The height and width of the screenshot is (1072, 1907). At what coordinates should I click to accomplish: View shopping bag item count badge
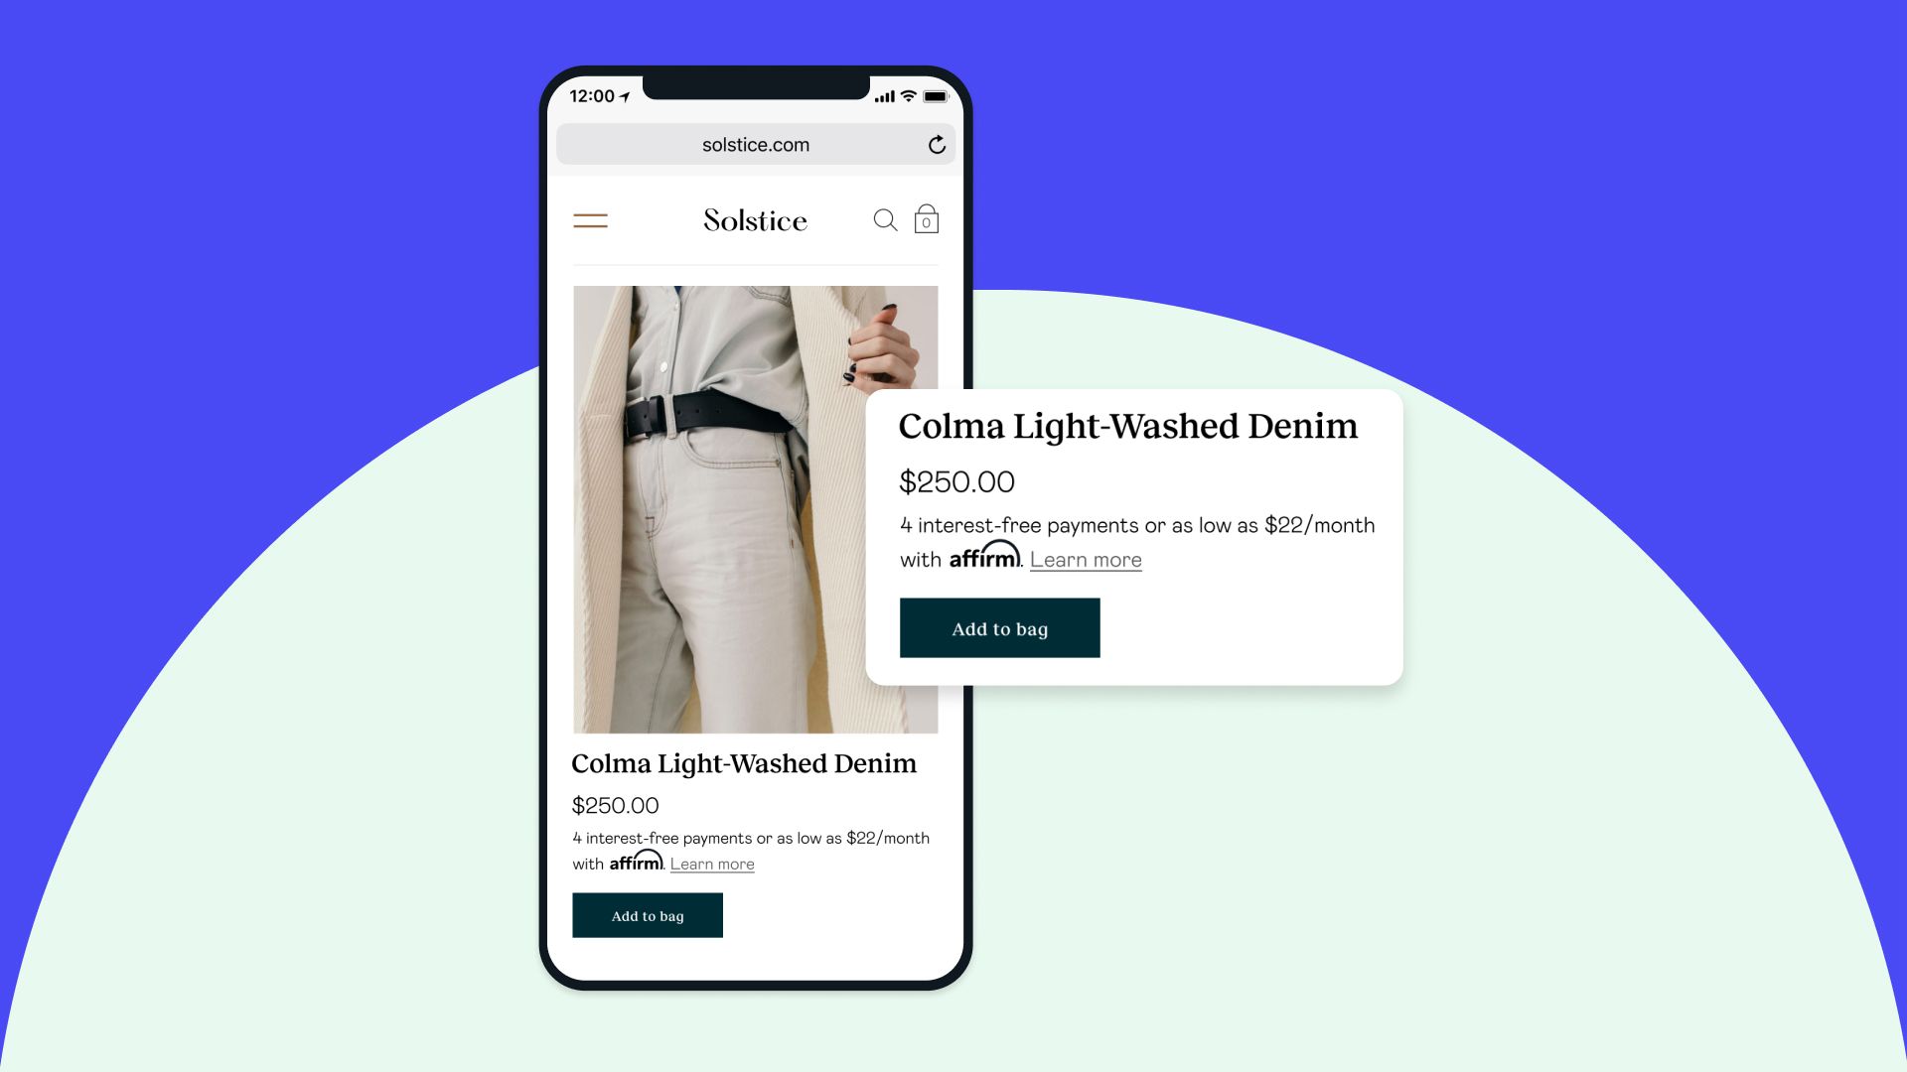pyautogui.click(x=926, y=222)
